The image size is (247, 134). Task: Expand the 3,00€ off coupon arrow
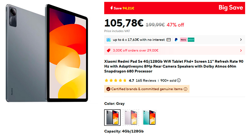pos(241,50)
